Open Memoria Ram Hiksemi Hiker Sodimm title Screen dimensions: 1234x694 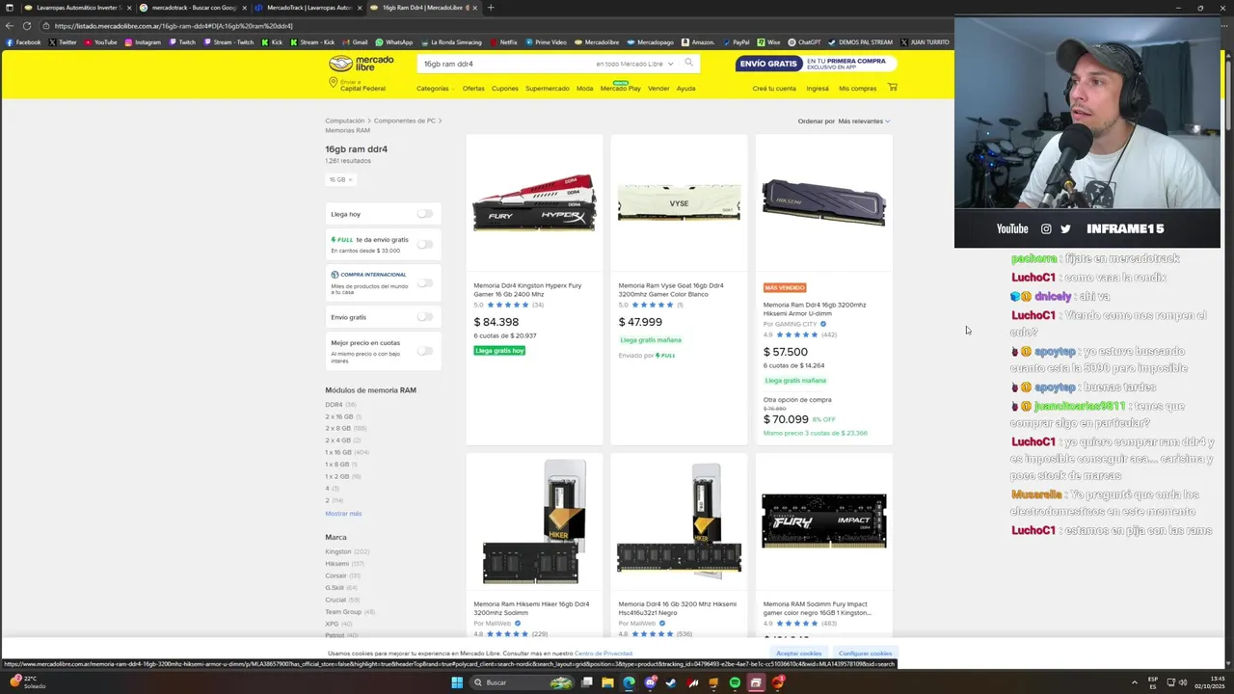tap(531, 608)
